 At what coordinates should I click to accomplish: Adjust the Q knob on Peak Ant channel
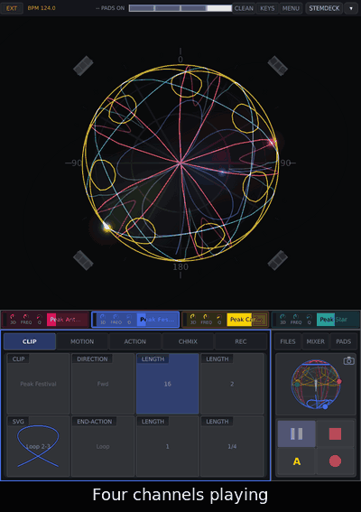pos(39,319)
